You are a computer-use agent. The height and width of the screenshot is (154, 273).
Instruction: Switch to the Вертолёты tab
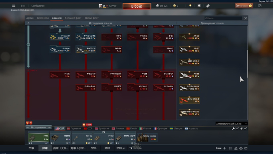point(43,18)
